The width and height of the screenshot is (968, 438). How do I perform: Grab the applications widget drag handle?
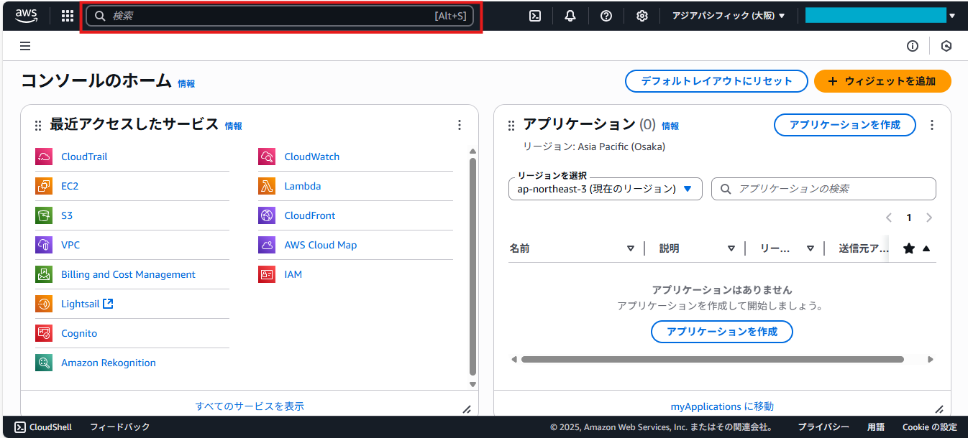(x=511, y=126)
